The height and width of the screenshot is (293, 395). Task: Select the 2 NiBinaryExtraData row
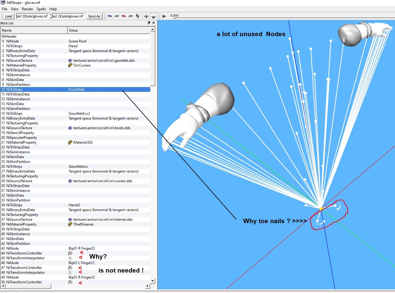point(75,51)
